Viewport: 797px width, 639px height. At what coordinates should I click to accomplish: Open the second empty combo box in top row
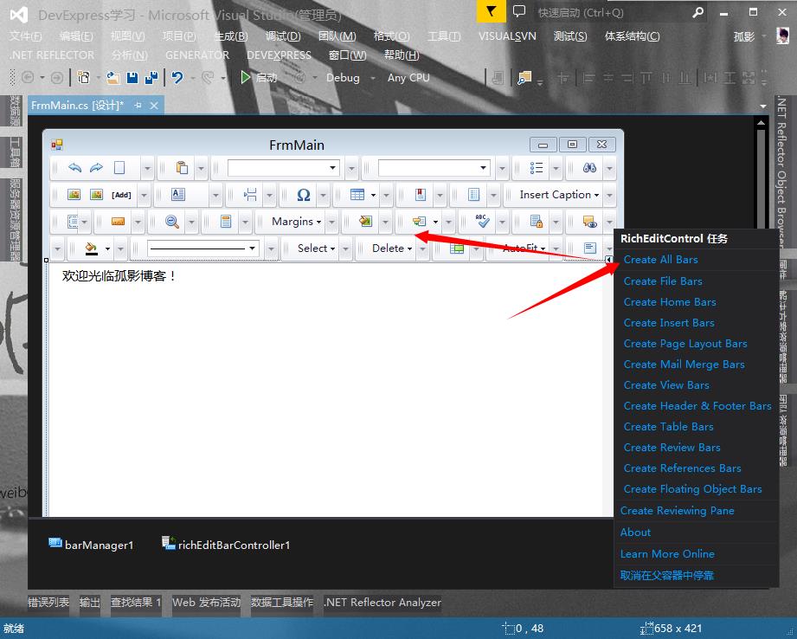coord(434,168)
